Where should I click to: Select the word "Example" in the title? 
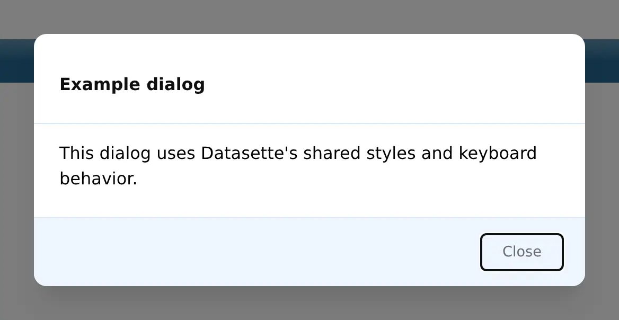click(x=100, y=84)
